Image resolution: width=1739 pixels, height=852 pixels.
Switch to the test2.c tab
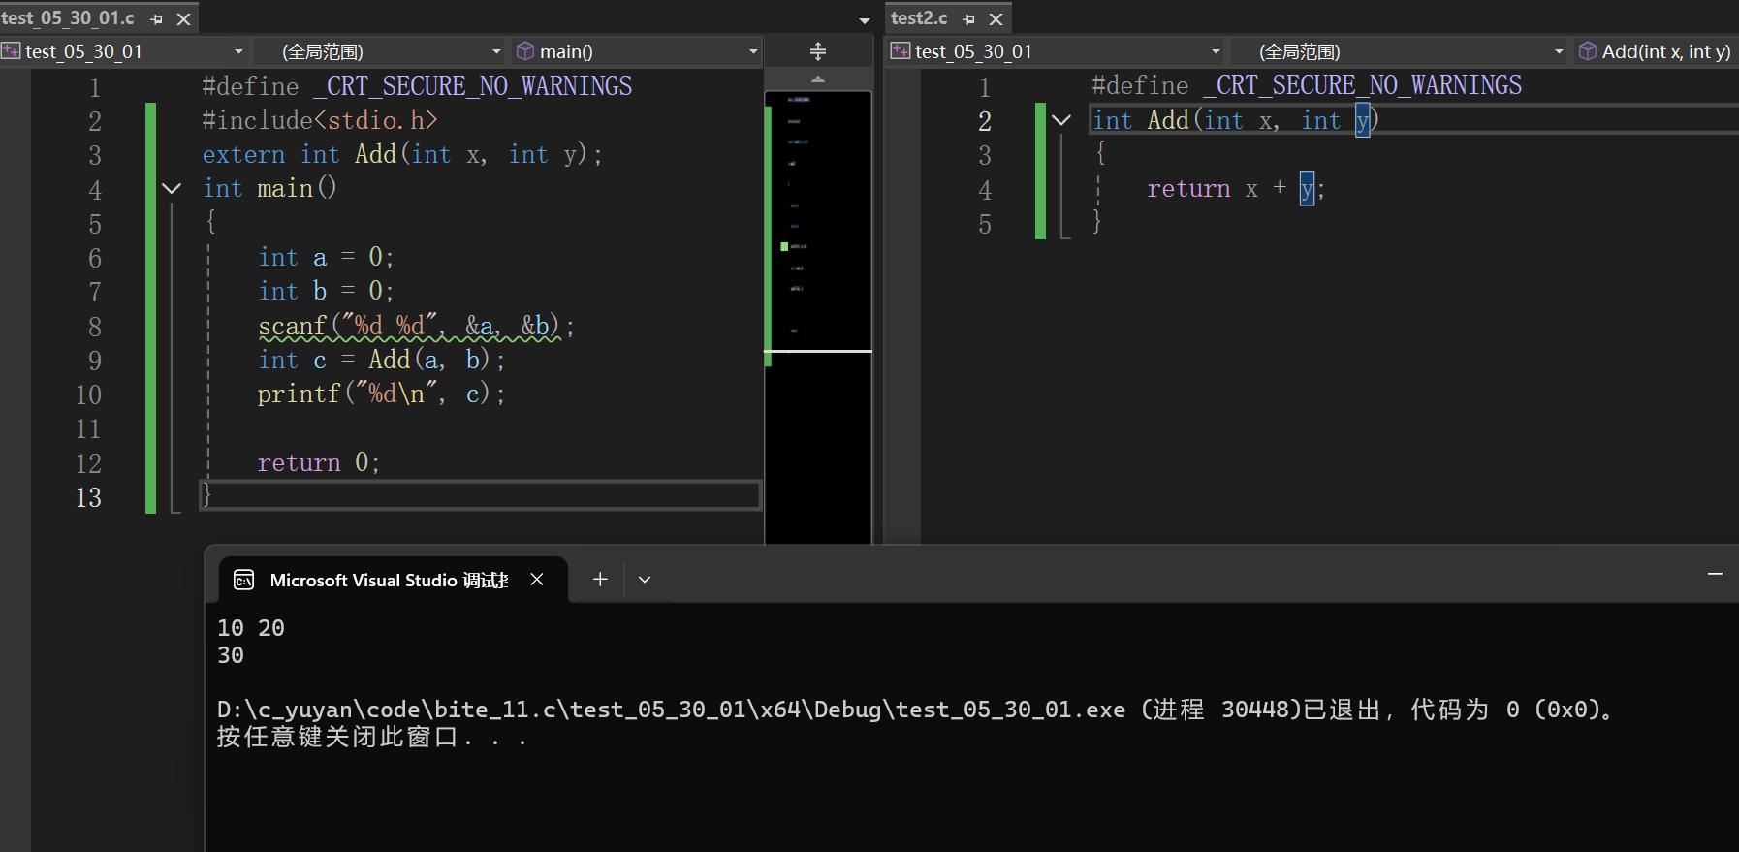919,17
